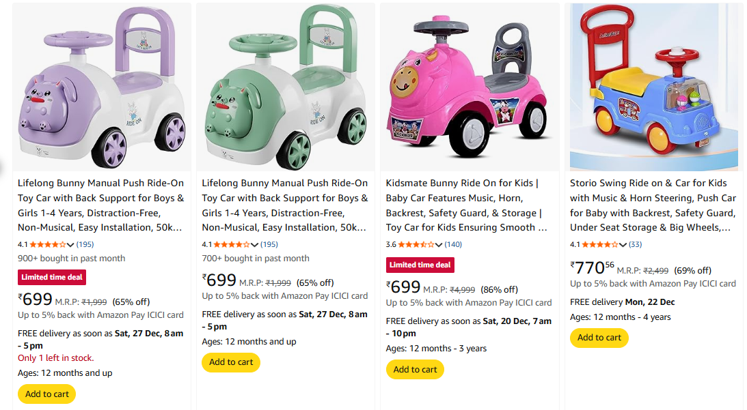This screenshot has height=410, width=747.
Task: Click star rating icons of Kidsmate ride-on
Action: (x=416, y=244)
